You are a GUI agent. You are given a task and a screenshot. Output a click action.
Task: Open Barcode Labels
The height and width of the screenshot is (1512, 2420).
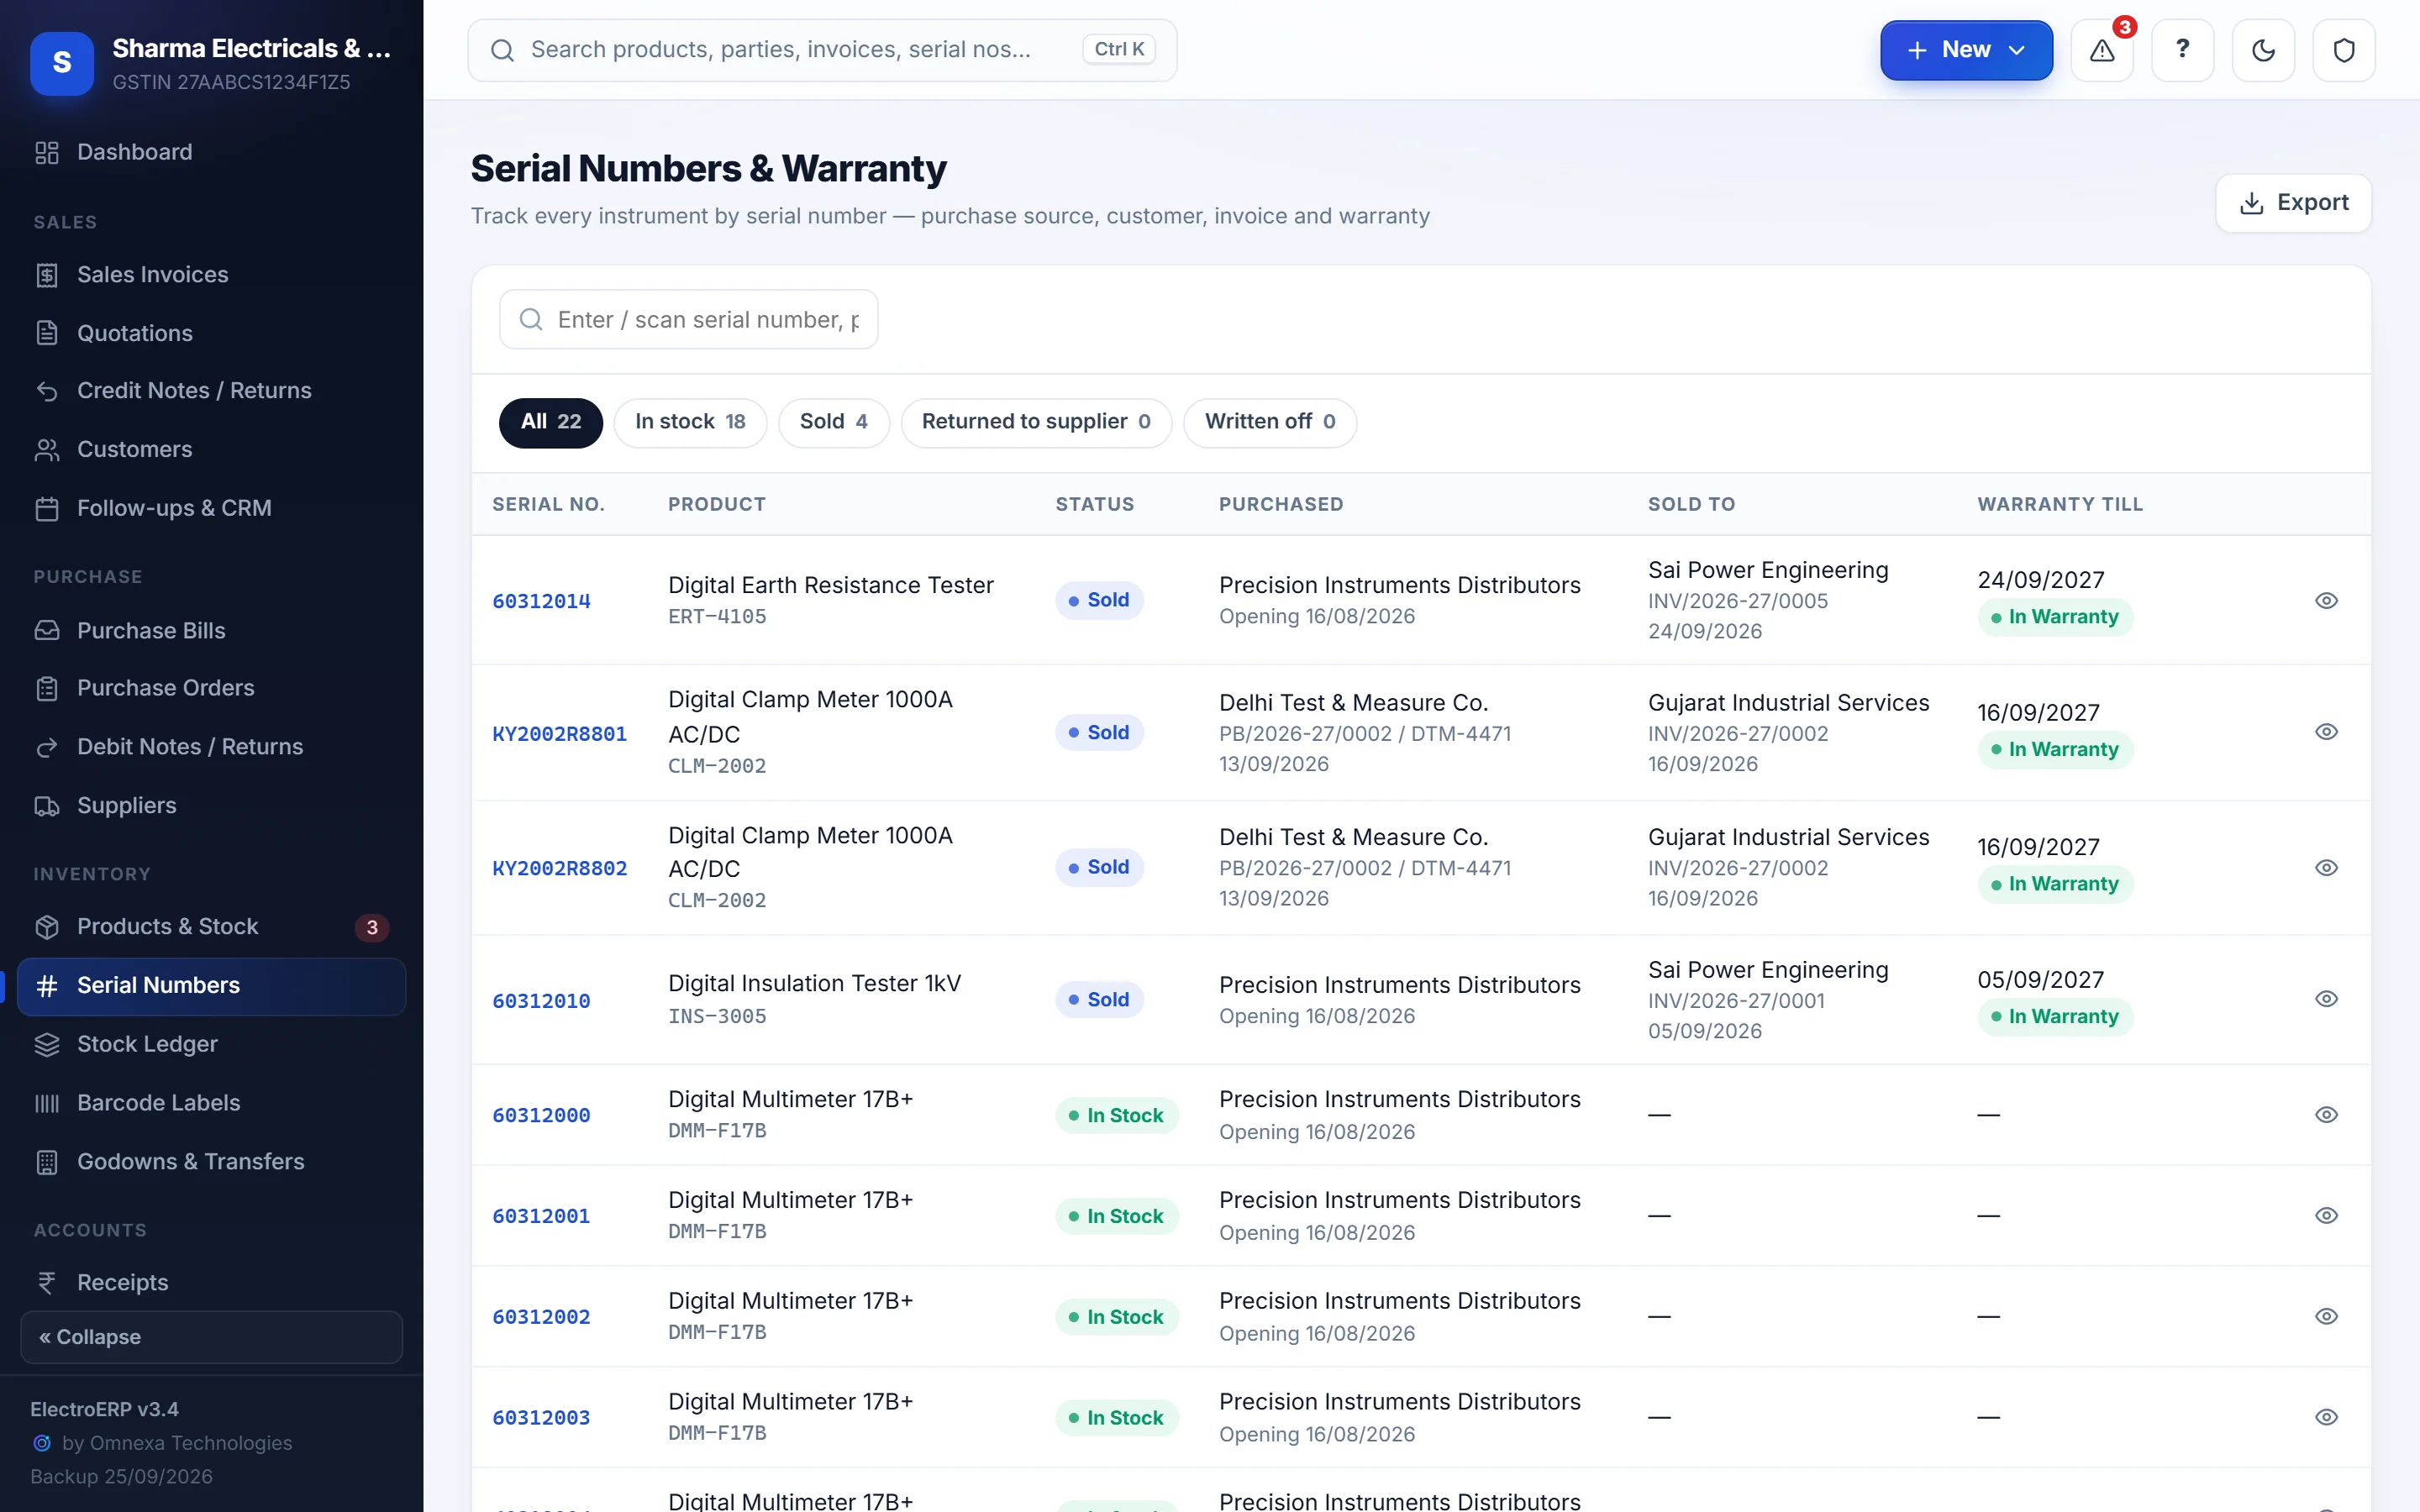coord(211,1102)
